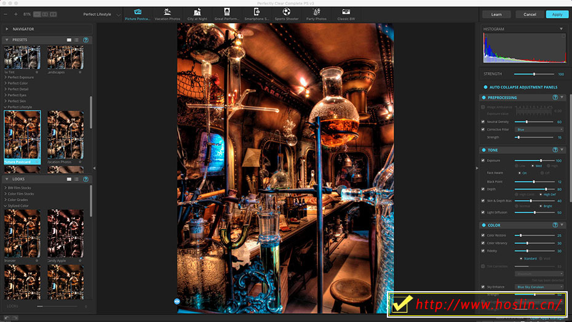The image size is (572, 322).
Task: Collapse the Presets panel
Action: coord(7,40)
